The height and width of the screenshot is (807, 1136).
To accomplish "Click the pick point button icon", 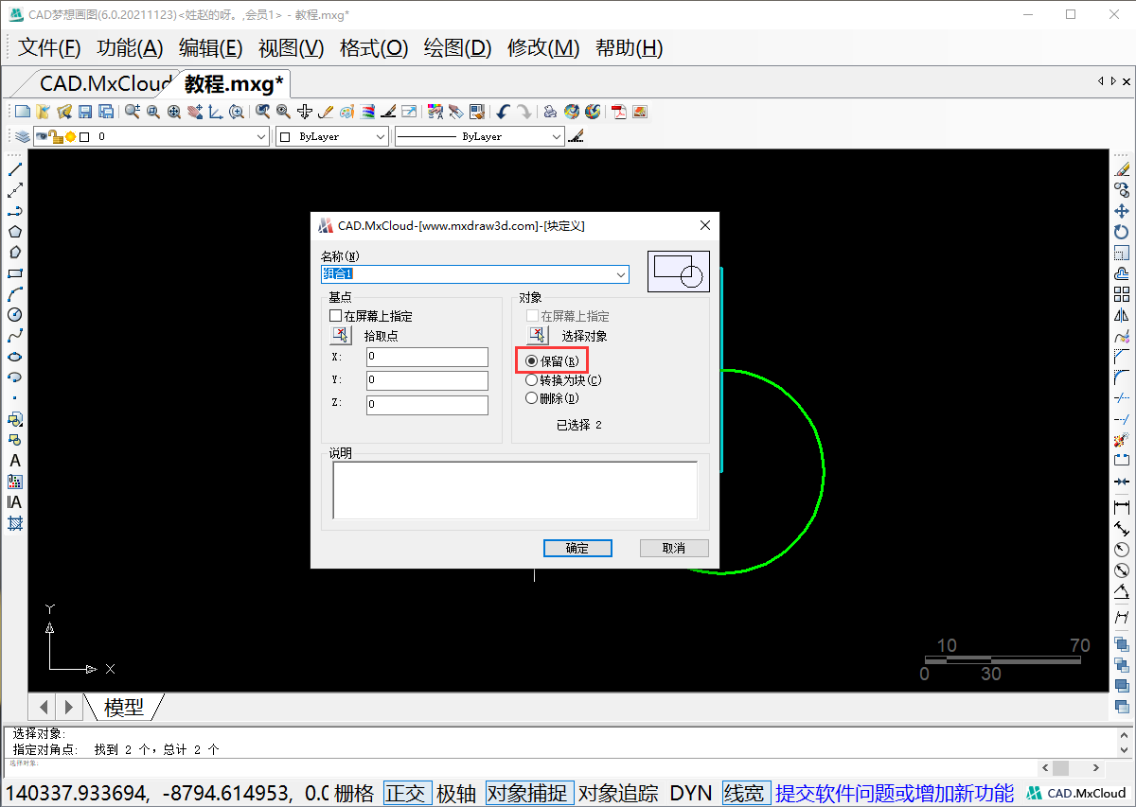I will point(341,335).
